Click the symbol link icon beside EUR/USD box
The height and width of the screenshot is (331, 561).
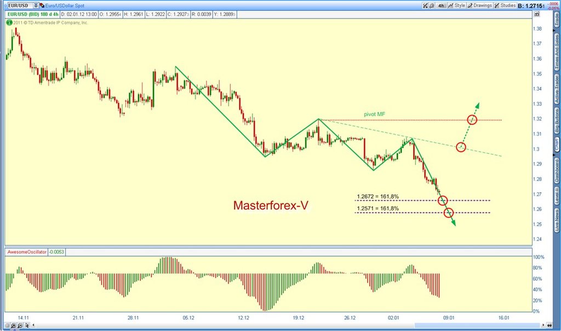(42, 5)
